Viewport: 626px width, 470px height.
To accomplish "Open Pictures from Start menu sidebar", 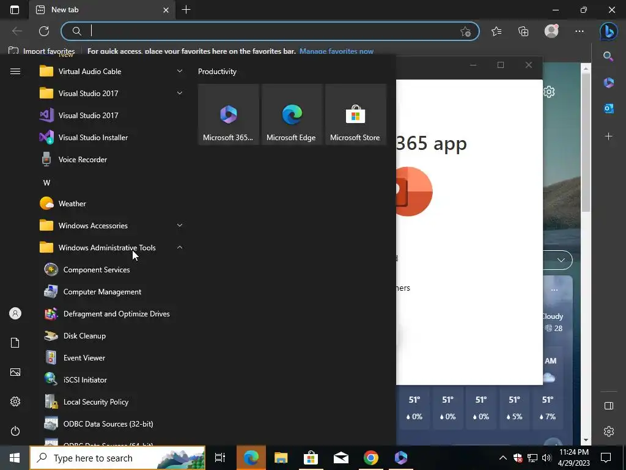I will pyautogui.click(x=15, y=372).
